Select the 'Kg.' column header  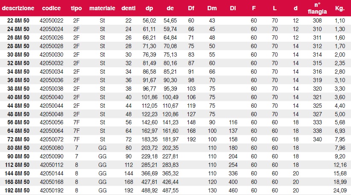[340, 8]
